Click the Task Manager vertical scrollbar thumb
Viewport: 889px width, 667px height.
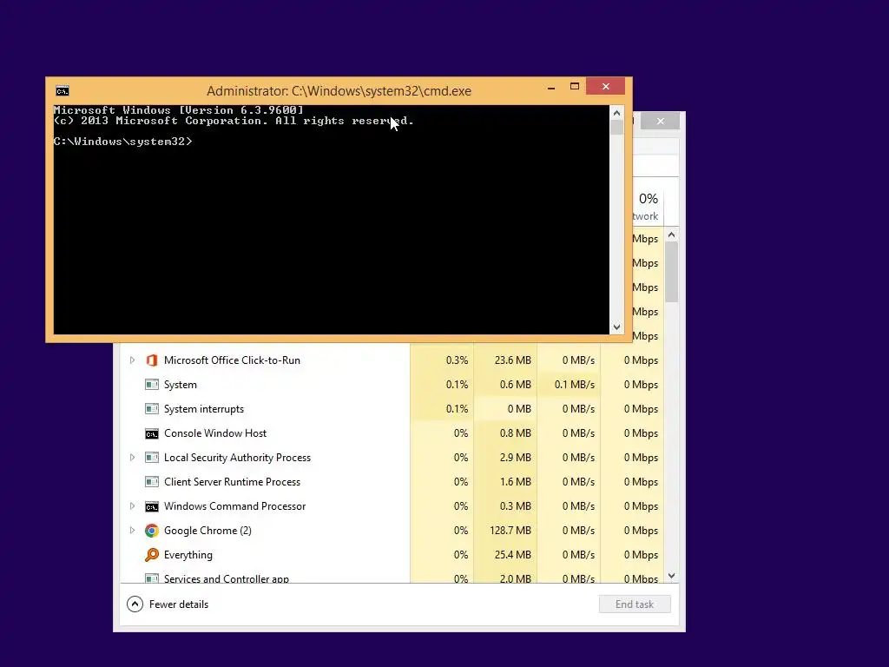coord(672,272)
